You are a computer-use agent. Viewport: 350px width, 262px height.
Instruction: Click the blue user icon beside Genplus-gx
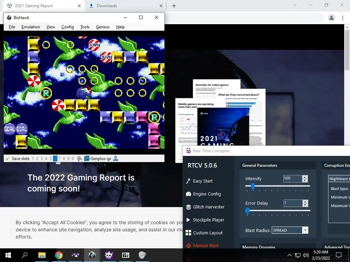point(116,158)
